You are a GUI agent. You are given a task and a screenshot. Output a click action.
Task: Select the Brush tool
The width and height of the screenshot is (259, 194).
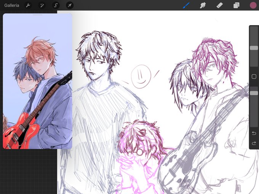[186, 5]
